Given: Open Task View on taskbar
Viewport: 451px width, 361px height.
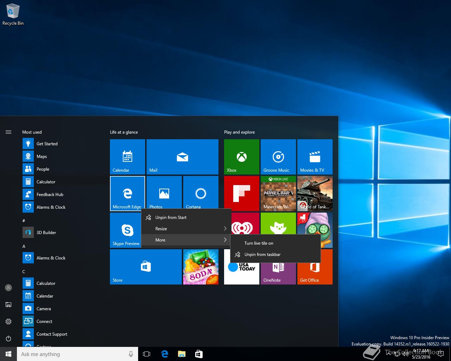Looking at the screenshot, I should tap(147, 354).
